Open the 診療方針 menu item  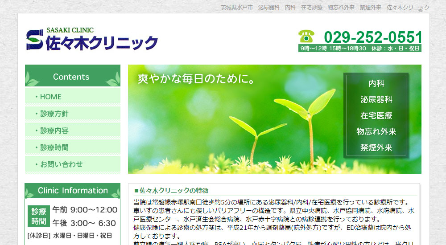point(73,114)
